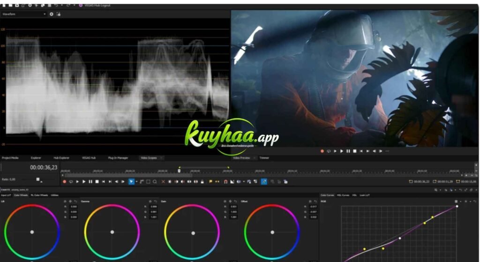Screen dimensions: 480x262
Task: Click top-right white curve point in RGB graph
Action: [x=457, y=206]
